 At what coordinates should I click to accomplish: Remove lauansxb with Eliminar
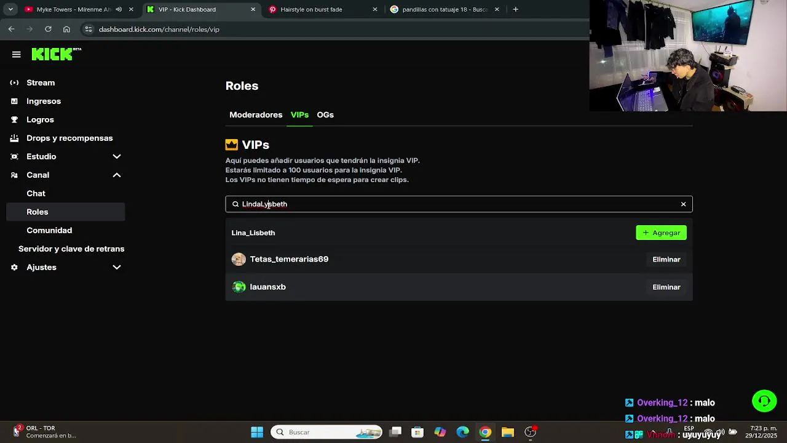click(x=666, y=287)
